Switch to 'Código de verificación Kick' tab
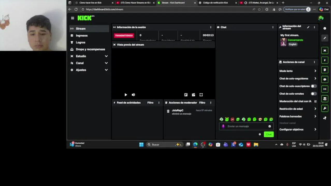Image resolution: width=331 pixels, height=186 pixels. 218,3
